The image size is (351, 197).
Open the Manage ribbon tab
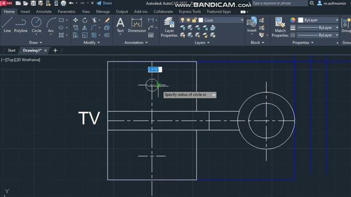[103, 11]
